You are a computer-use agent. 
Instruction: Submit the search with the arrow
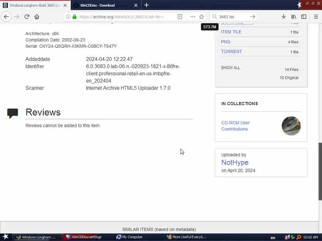pyautogui.click(x=253, y=17)
